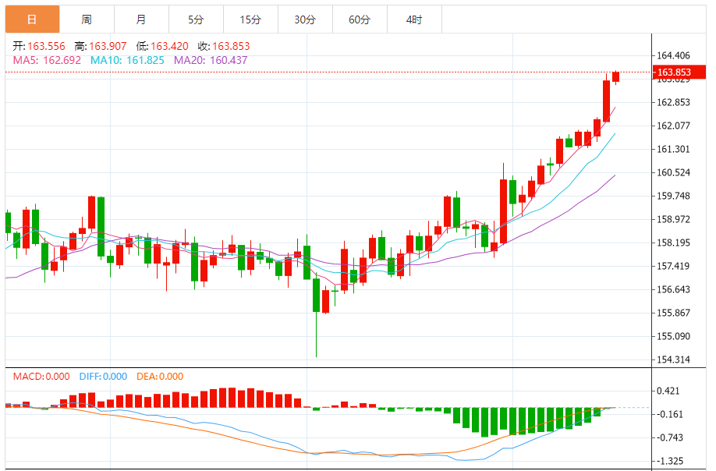Click the 155.090 price axis label
Viewport: 716px width, 471px height.
[x=673, y=336]
